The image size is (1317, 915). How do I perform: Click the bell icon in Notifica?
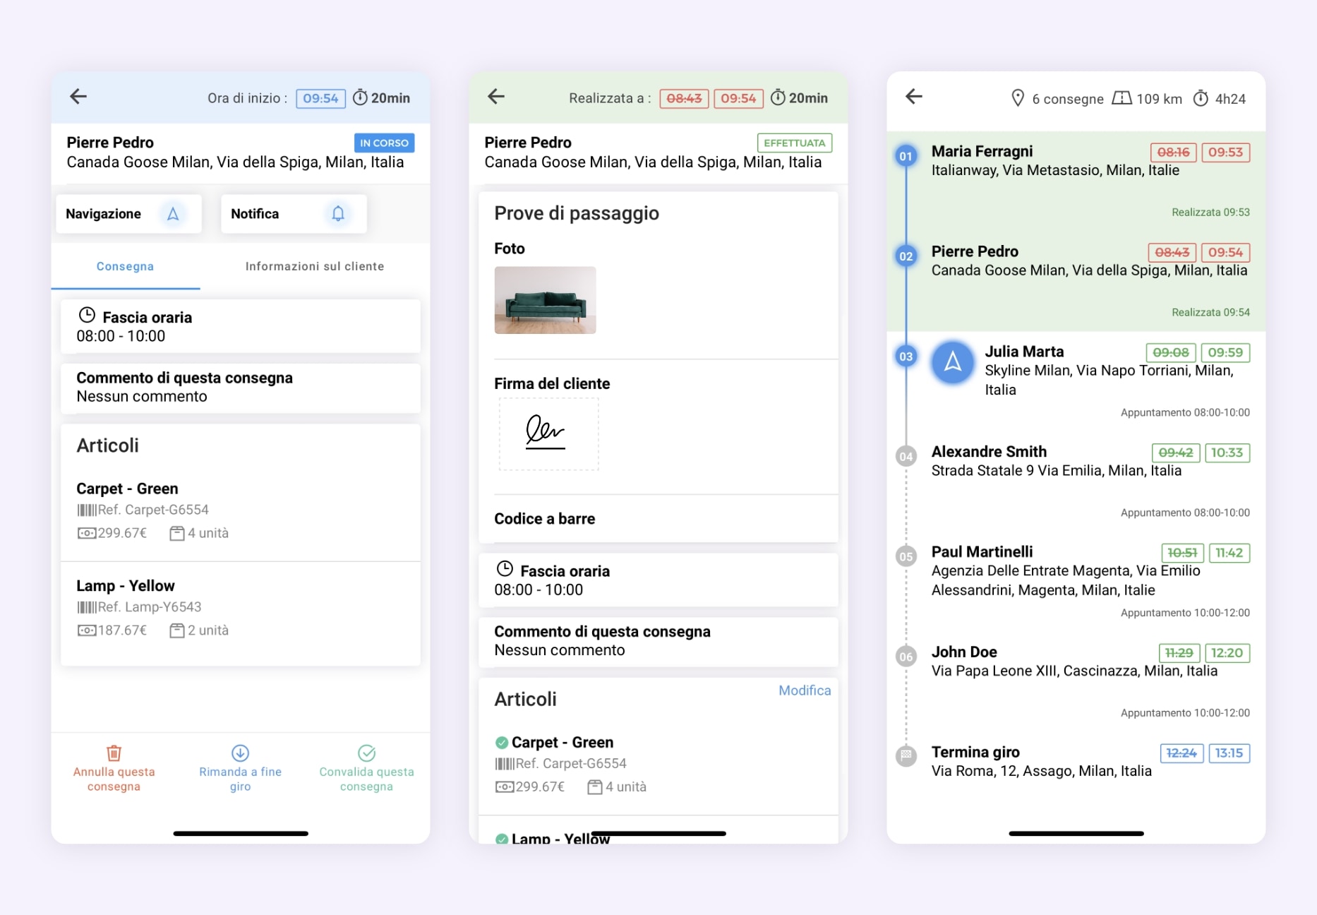pyautogui.click(x=338, y=214)
